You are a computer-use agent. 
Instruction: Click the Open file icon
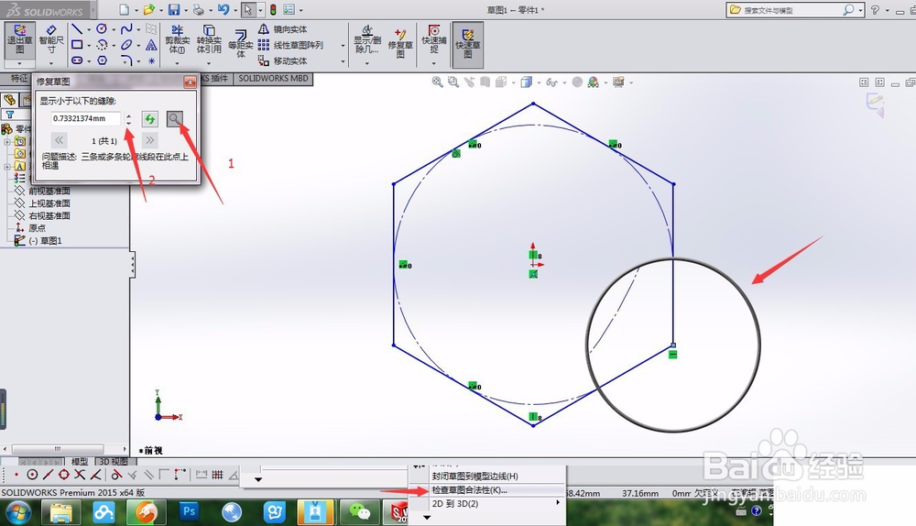click(149, 9)
